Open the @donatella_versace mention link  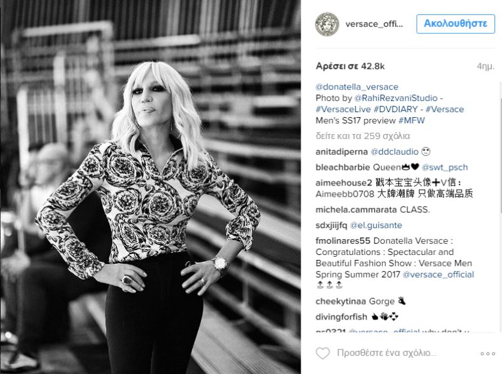click(356, 86)
